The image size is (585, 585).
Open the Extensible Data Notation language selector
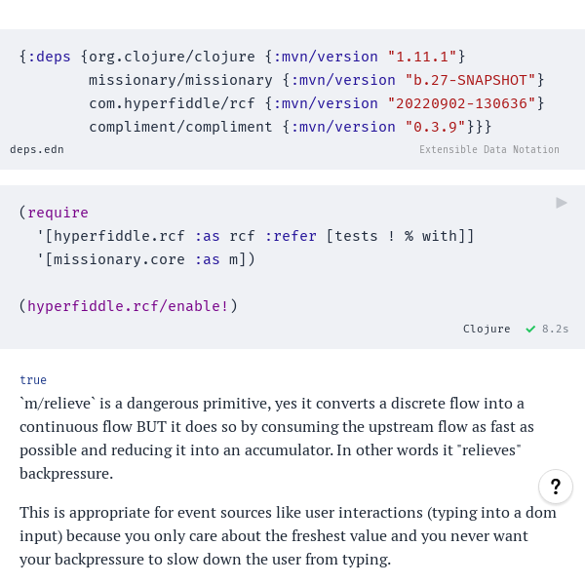(x=489, y=149)
